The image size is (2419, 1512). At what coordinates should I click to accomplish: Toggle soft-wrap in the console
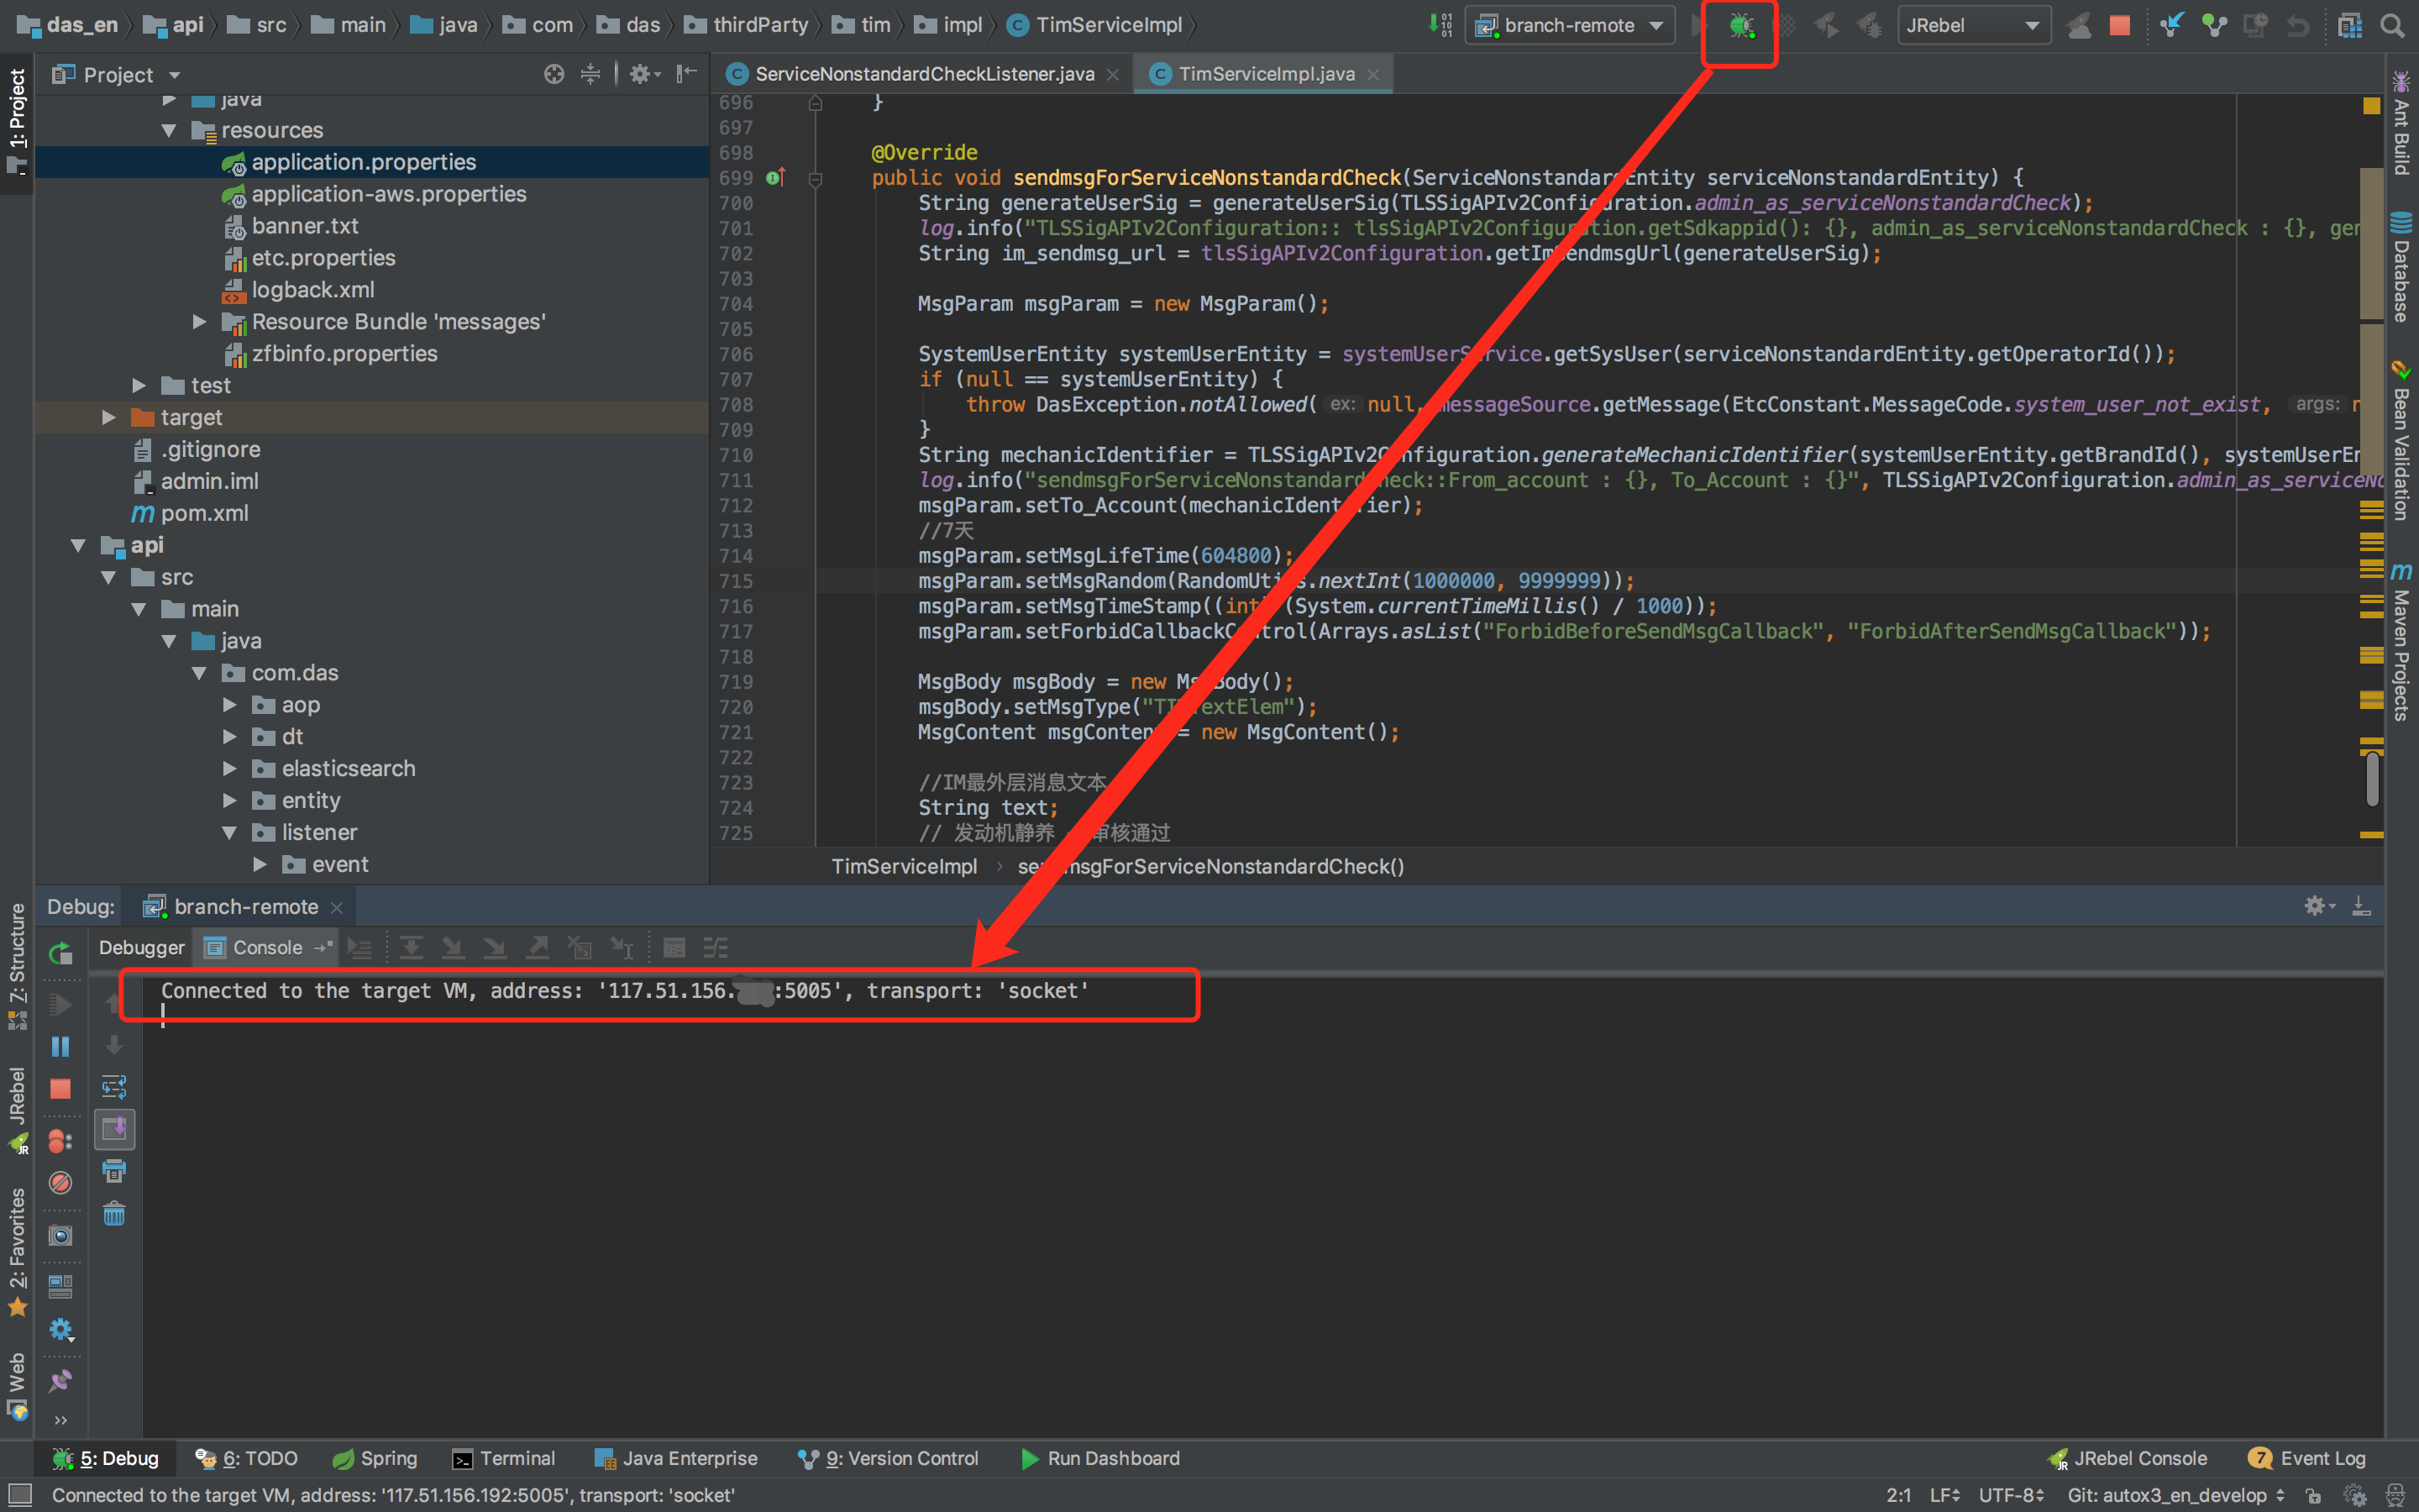pyautogui.click(x=114, y=1087)
